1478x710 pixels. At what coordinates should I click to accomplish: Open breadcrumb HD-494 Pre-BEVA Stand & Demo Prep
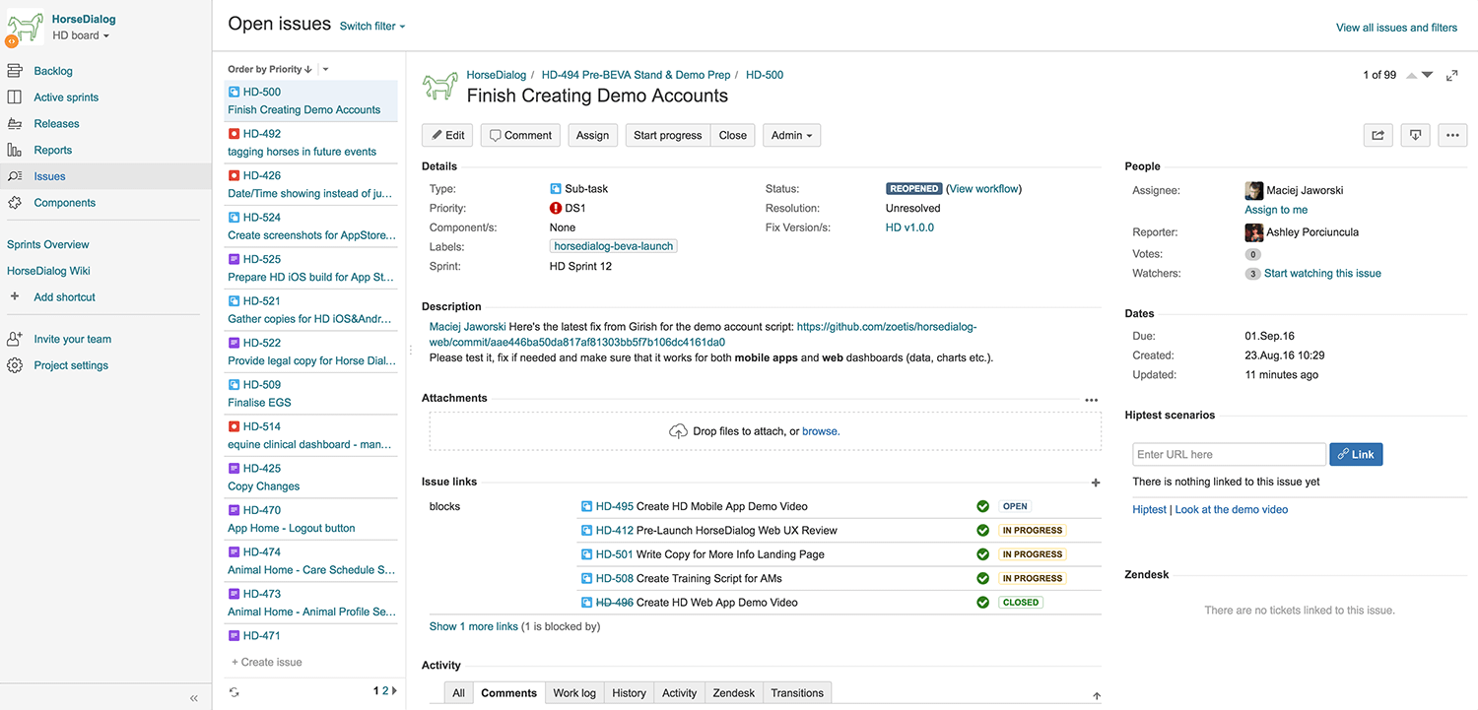tap(637, 75)
